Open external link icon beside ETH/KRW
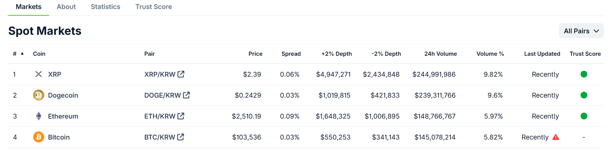The image size is (610, 150). [x=181, y=116]
